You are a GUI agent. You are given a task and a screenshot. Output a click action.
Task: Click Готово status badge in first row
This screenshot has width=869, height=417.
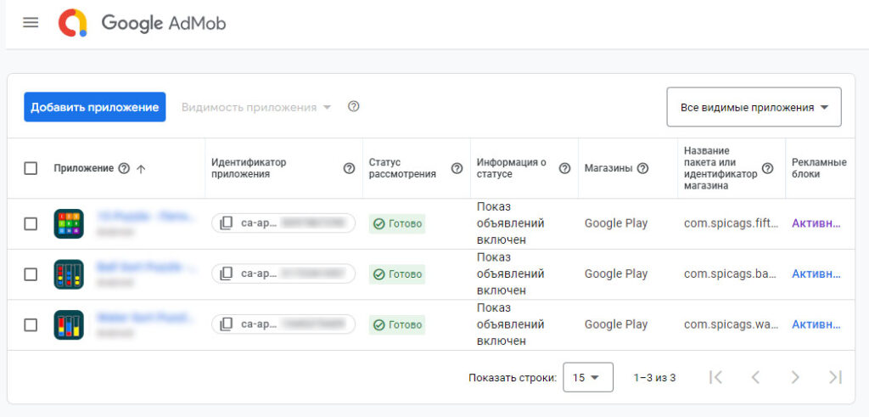click(397, 223)
